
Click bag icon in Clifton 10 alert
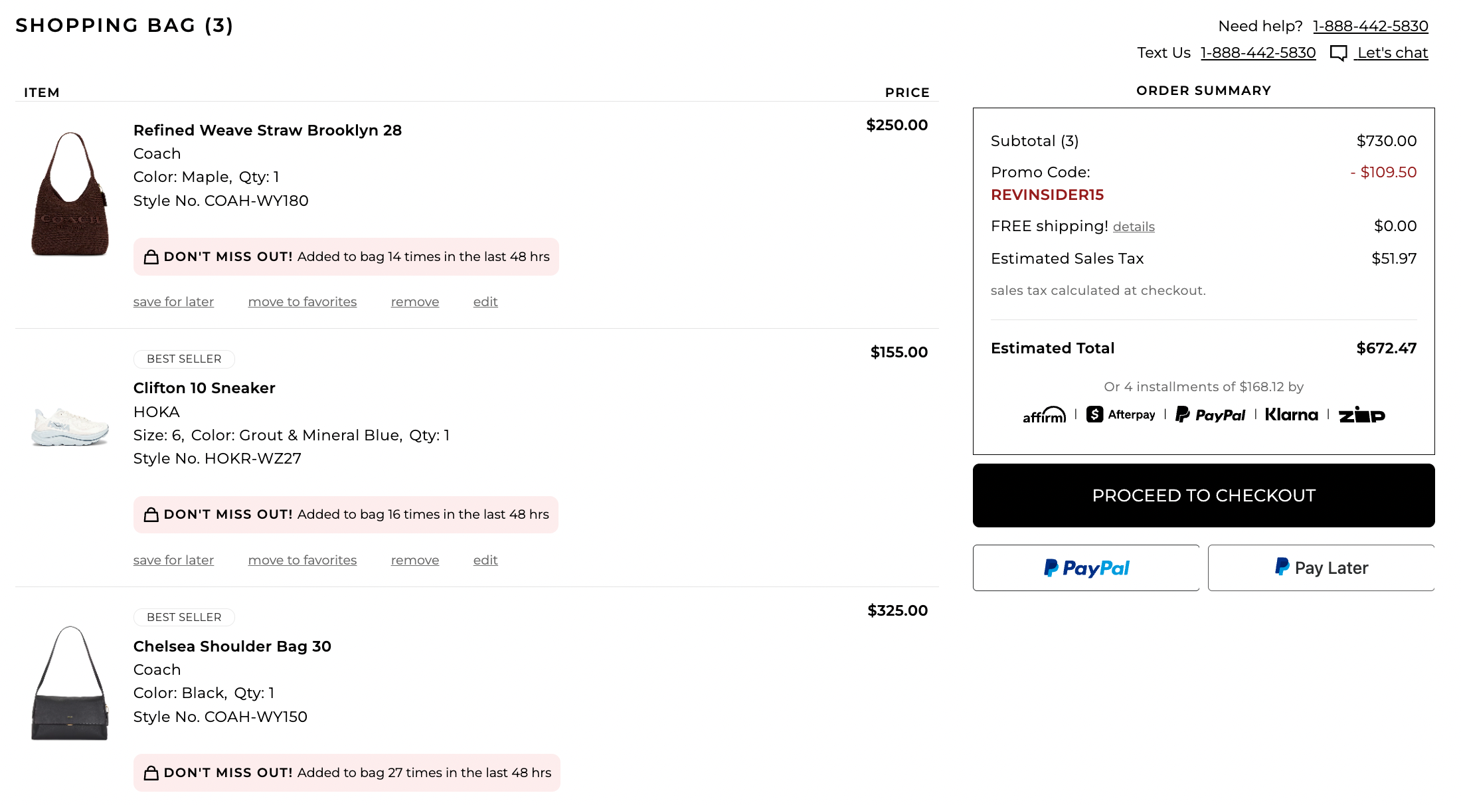151,515
